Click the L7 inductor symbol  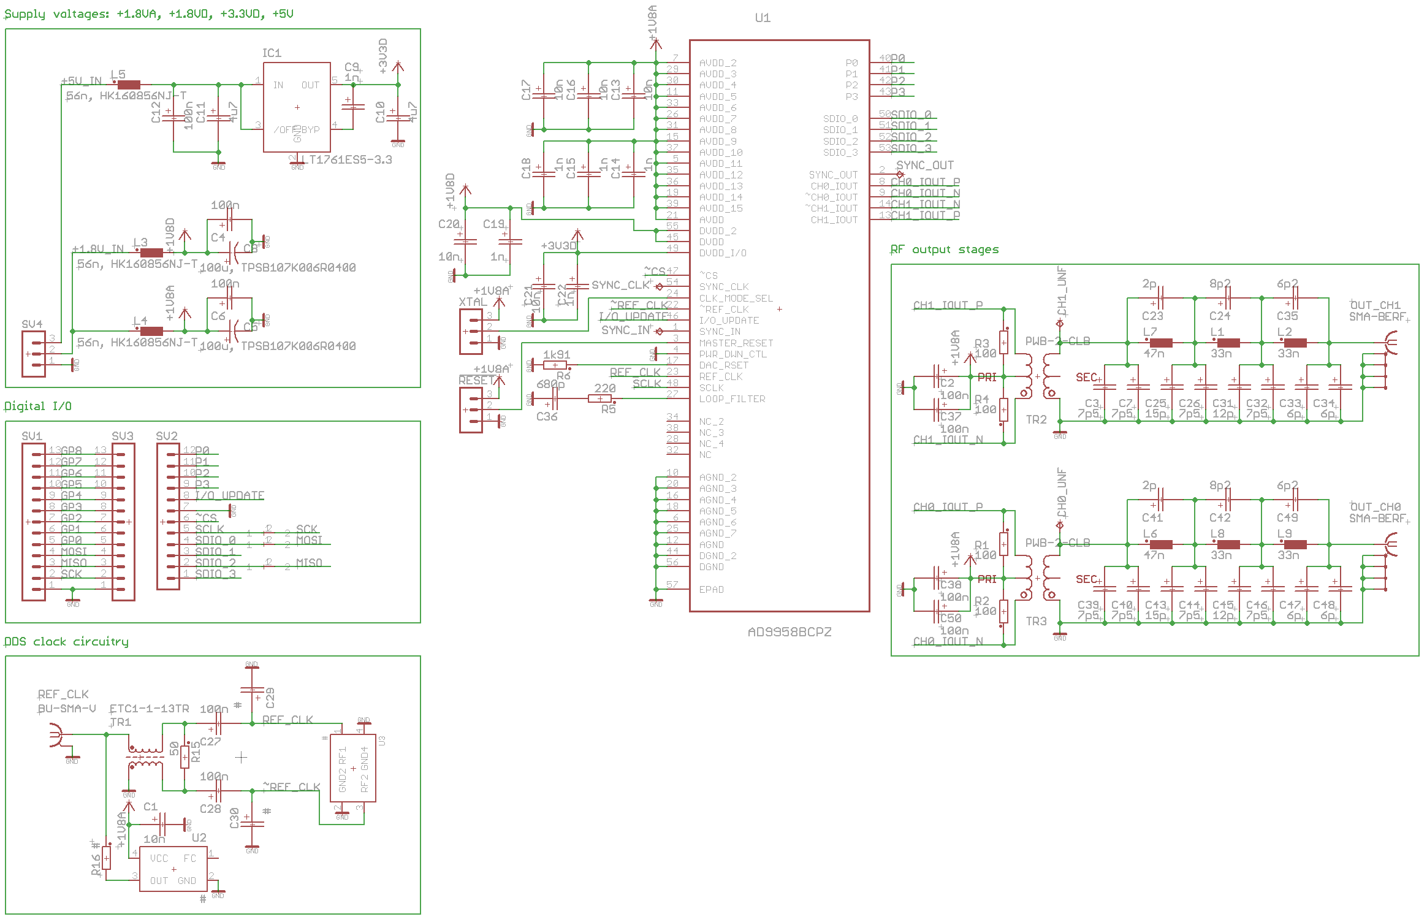(1161, 343)
